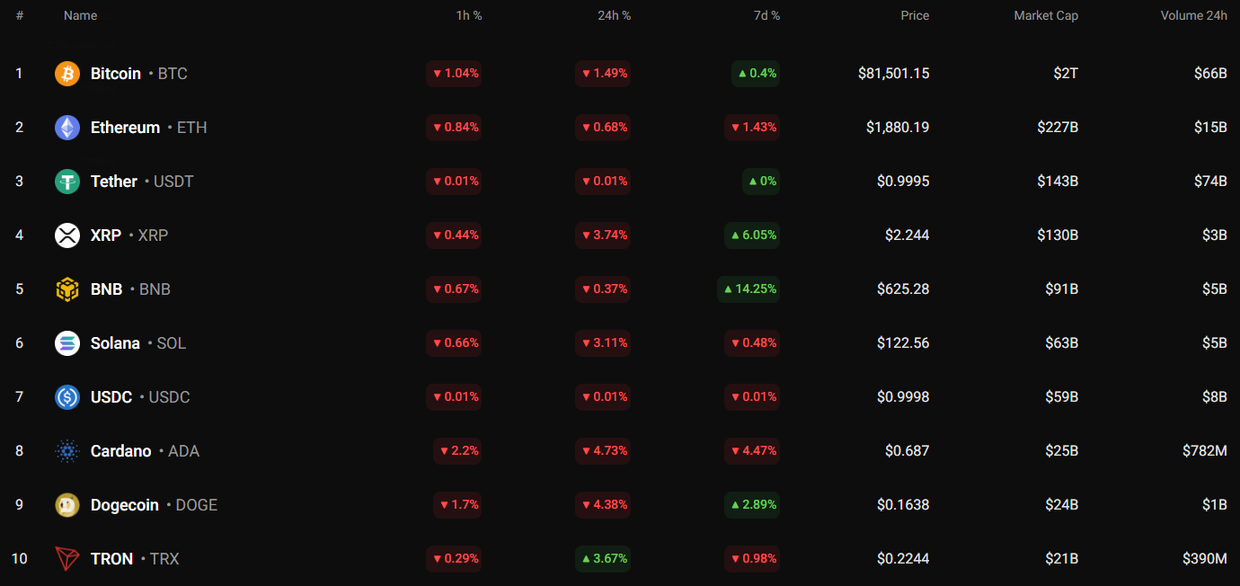Click the Cardano logo icon
This screenshot has height=586, width=1240.
click(67, 451)
